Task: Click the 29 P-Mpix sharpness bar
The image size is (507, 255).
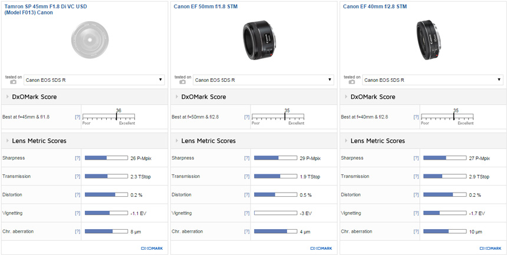Action: tap(275, 158)
